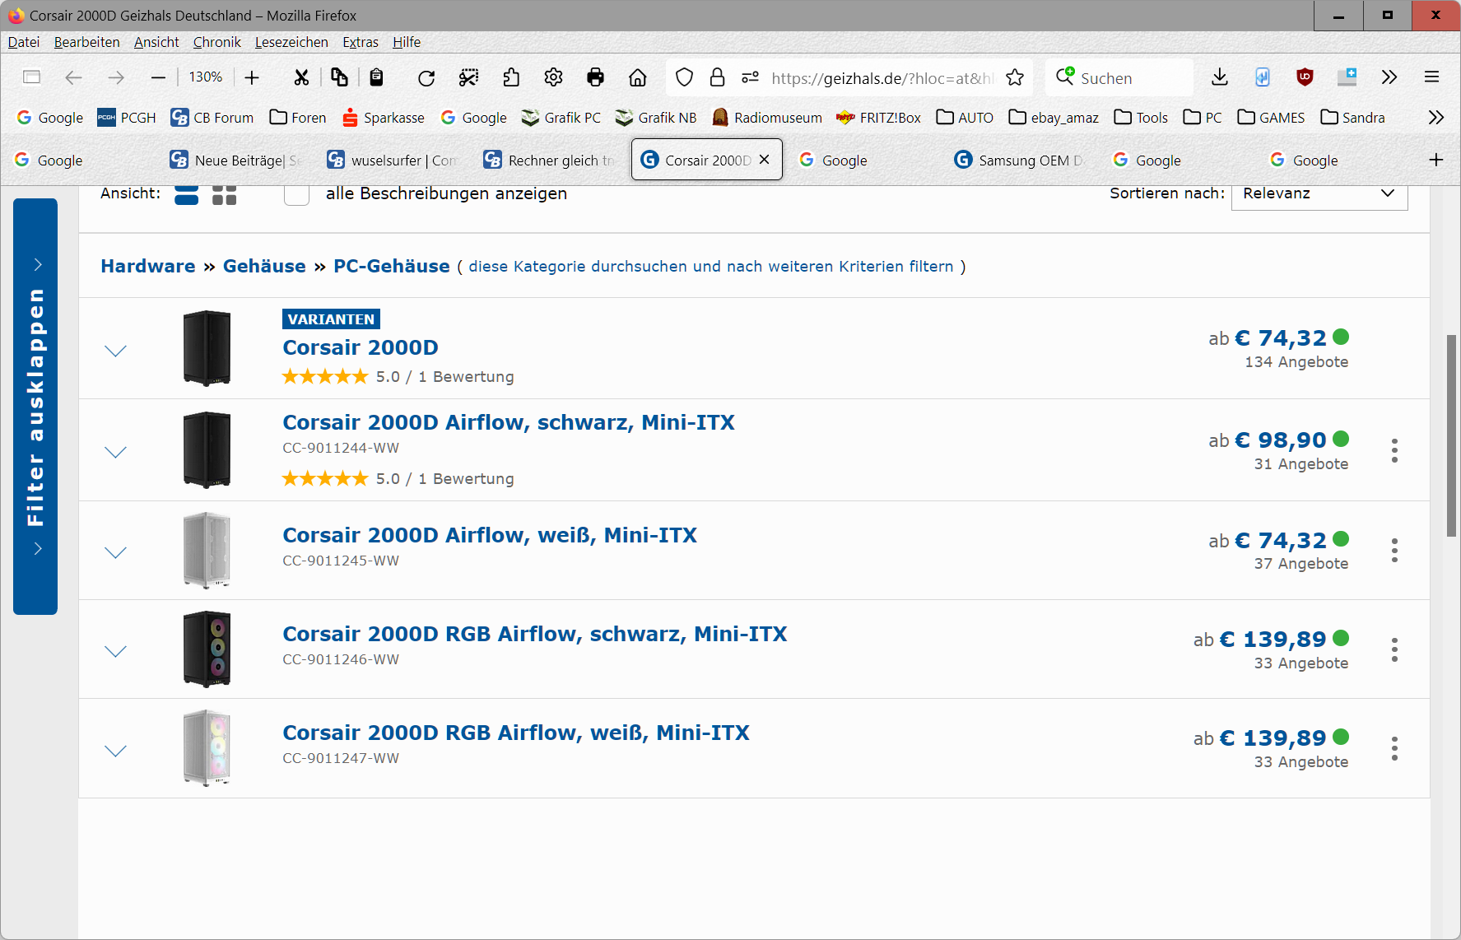Open 'Corsair 2000D RGB Airflow, schwarz' product link

535,635
